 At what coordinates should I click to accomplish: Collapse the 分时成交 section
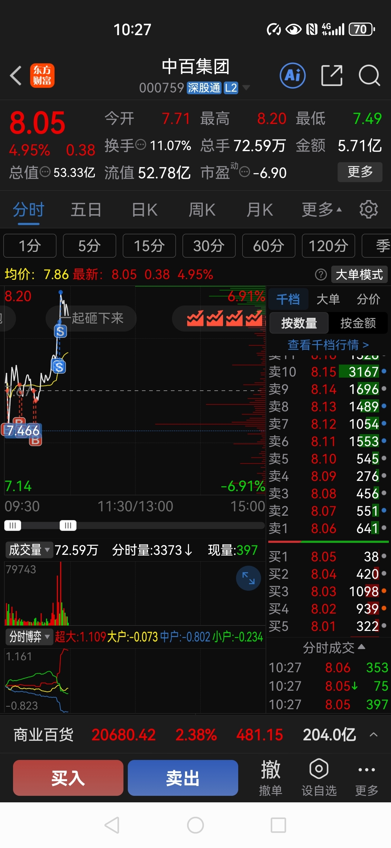[334, 647]
